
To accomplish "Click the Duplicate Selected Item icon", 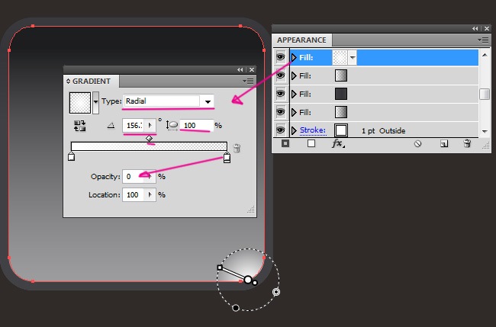I will [x=443, y=143].
